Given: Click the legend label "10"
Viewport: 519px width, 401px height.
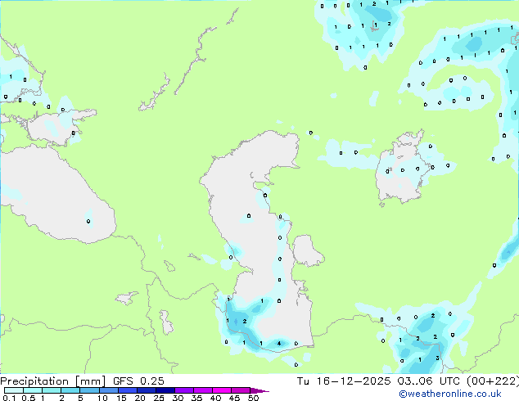Looking at the screenshot, I should (x=102, y=398).
